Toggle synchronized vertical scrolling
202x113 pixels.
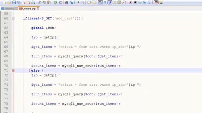(x=89, y=2)
